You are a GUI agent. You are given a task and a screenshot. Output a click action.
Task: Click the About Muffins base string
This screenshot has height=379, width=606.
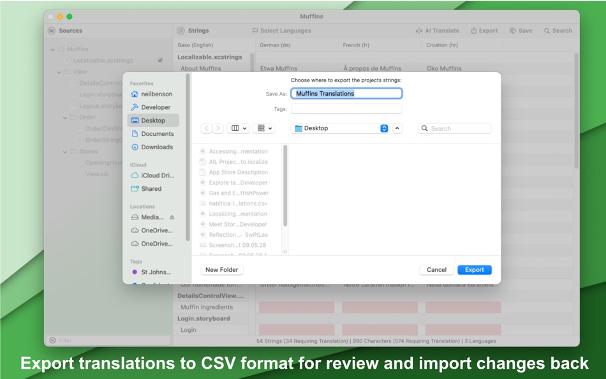(200, 68)
